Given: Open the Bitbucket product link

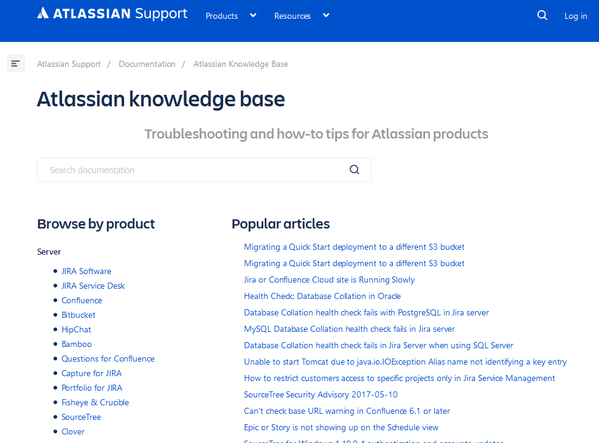Looking at the screenshot, I should point(78,315).
